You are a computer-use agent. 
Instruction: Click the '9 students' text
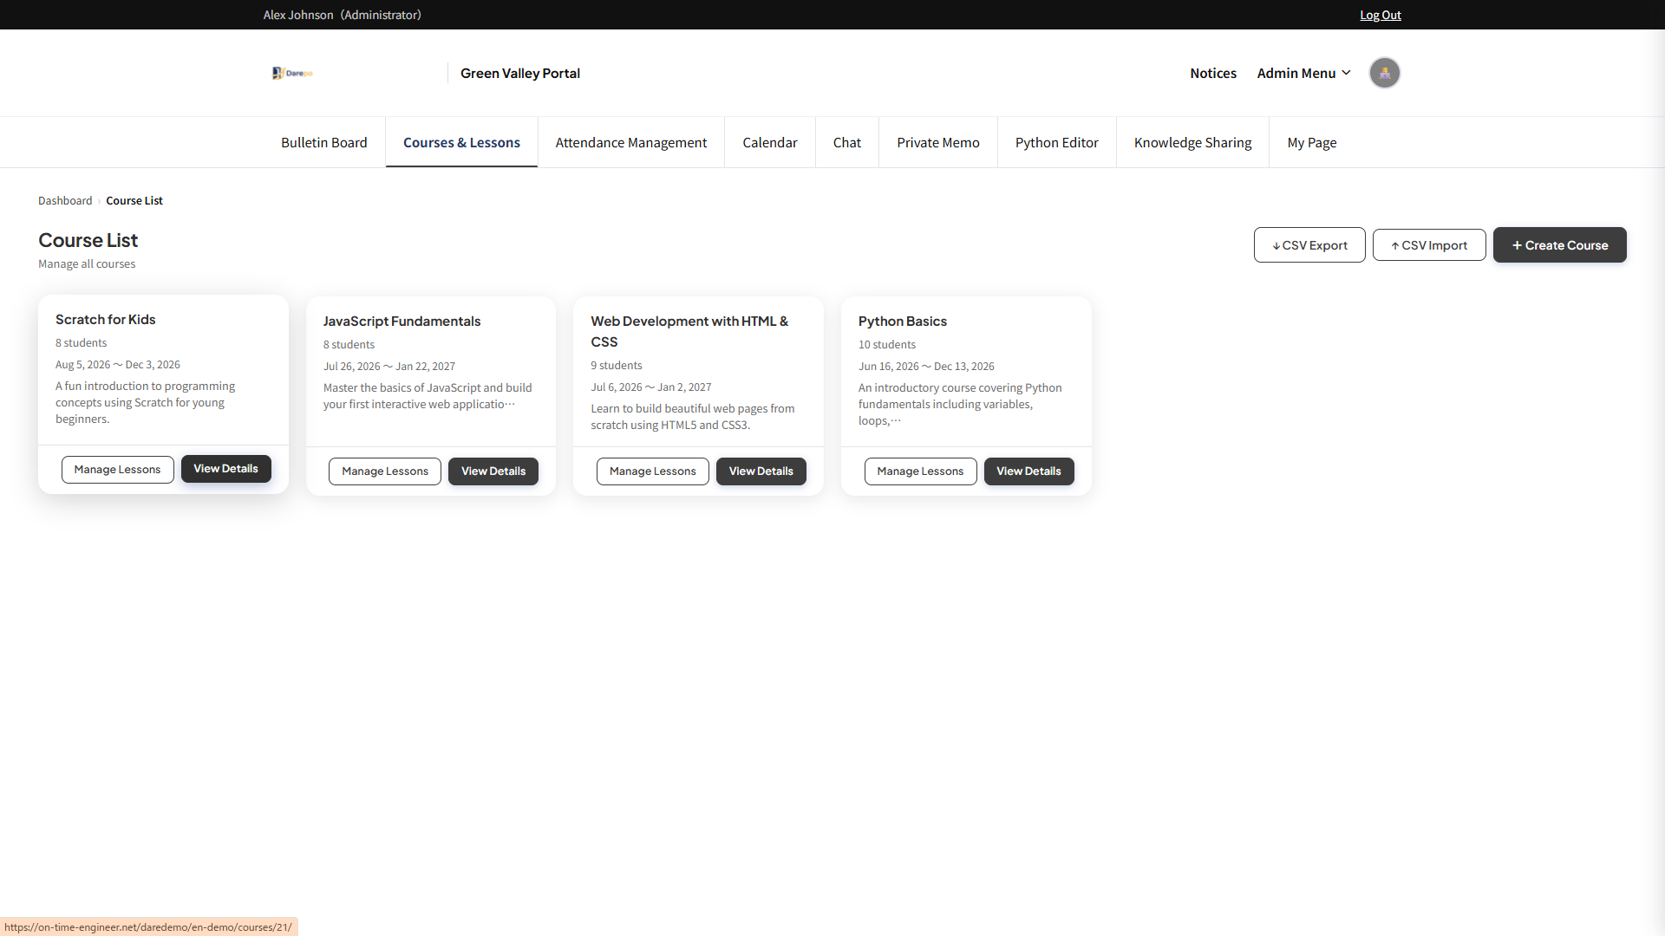coord(617,365)
